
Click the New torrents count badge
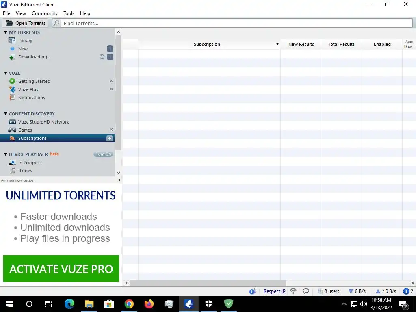pos(110,49)
